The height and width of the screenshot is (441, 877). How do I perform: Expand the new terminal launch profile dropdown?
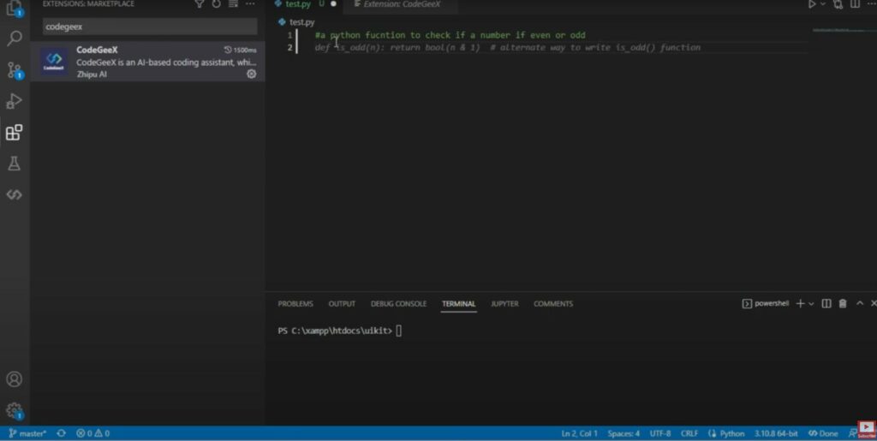pos(811,303)
